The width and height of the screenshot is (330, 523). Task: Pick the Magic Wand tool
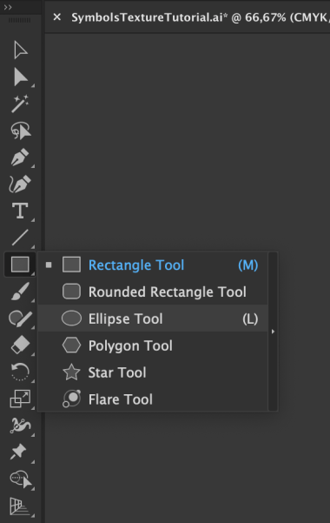(20, 104)
